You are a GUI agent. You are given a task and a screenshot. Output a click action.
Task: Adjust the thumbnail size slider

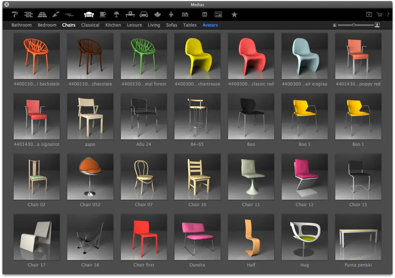tap(354, 25)
